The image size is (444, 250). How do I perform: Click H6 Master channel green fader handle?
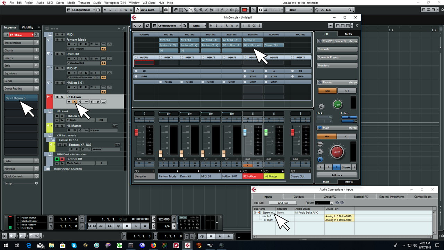tap(266, 132)
